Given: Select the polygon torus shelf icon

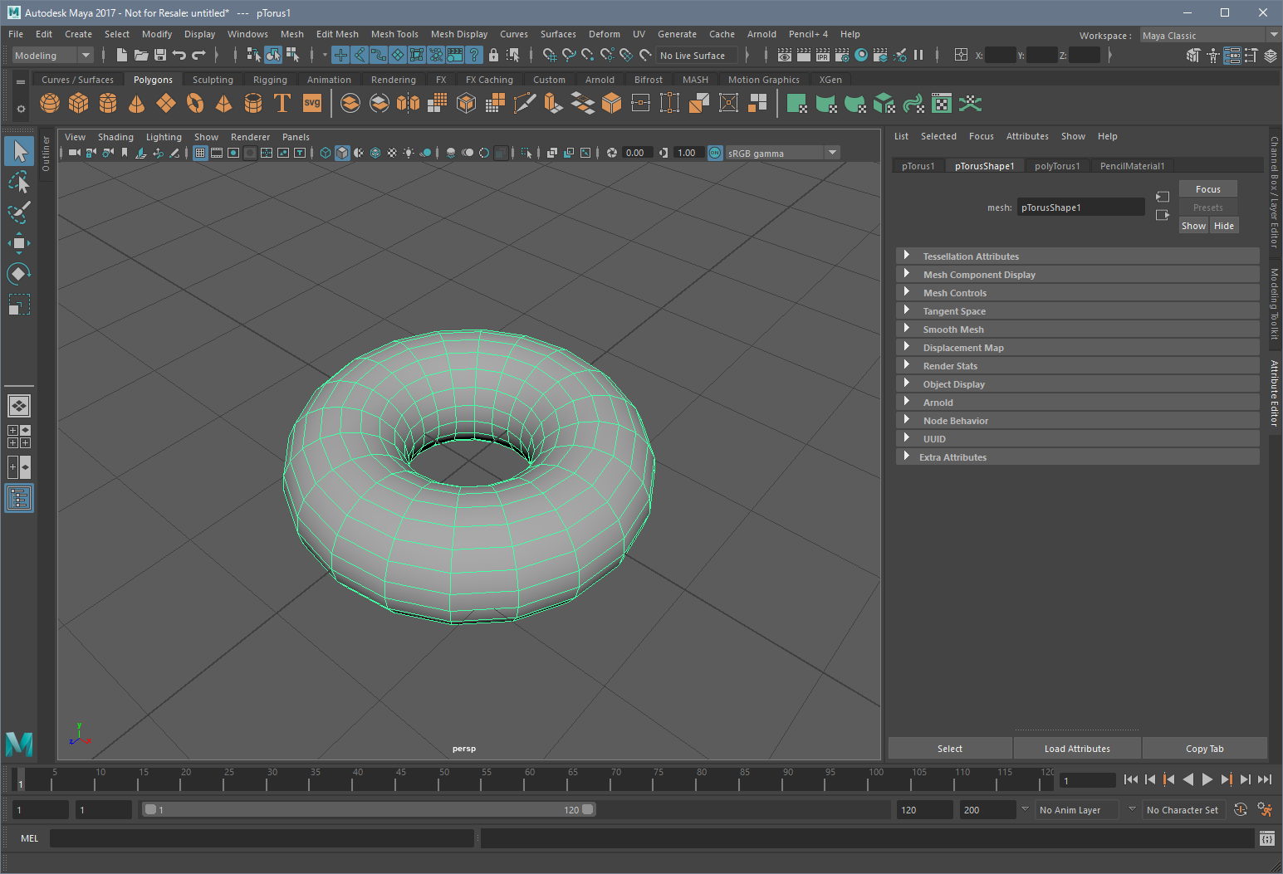Looking at the screenshot, I should point(195,104).
